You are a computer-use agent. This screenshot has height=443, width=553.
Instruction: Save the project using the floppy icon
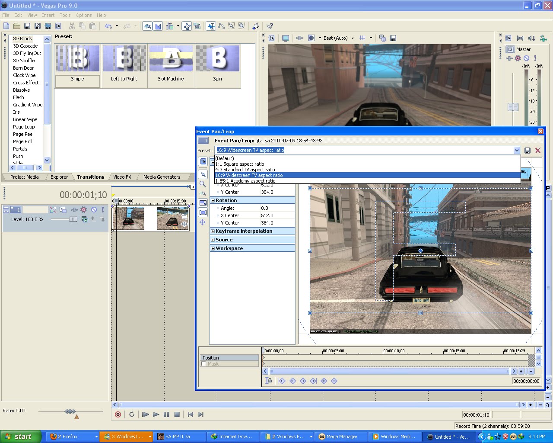point(27,26)
